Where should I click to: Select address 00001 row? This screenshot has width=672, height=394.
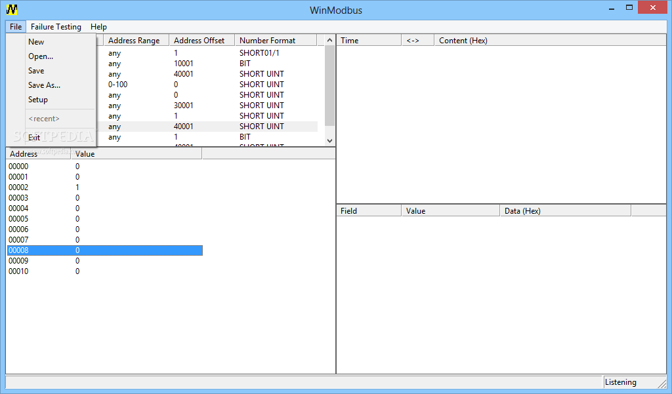coord(105,177)
